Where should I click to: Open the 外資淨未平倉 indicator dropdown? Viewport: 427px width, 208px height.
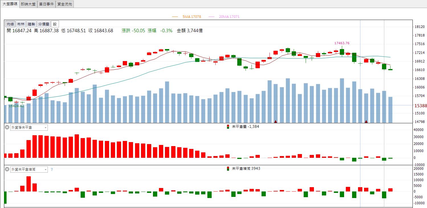tap(29, 128)
